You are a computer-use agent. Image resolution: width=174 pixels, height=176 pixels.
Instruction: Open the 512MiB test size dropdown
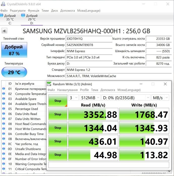pyautogui.click(x=90, y=98)
